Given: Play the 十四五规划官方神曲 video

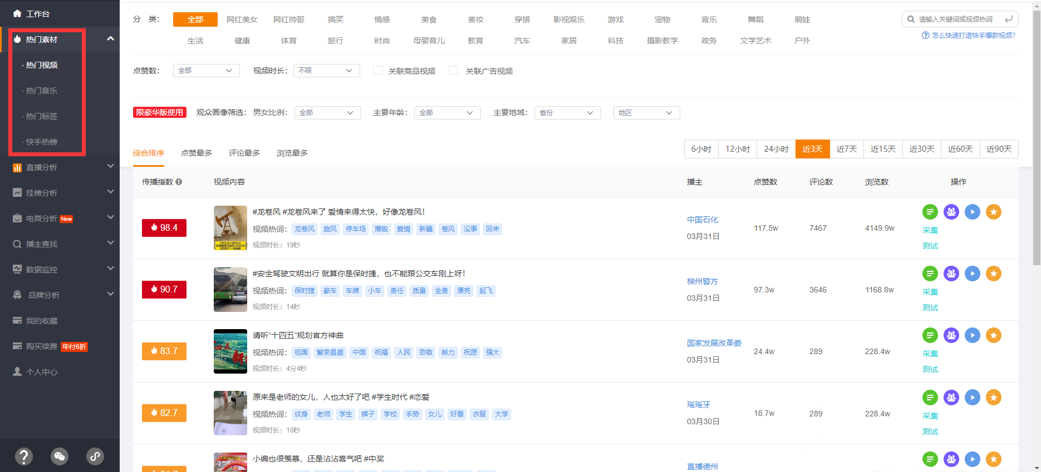Looking at the screenshot, I should (973, 335).
